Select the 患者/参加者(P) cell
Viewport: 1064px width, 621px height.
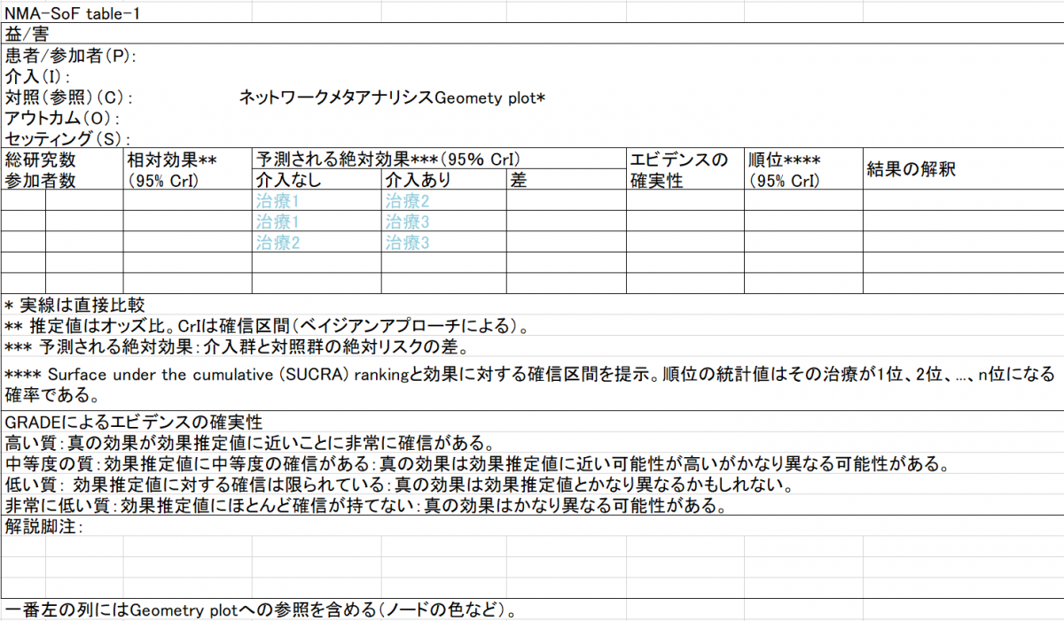click(71, 56)
